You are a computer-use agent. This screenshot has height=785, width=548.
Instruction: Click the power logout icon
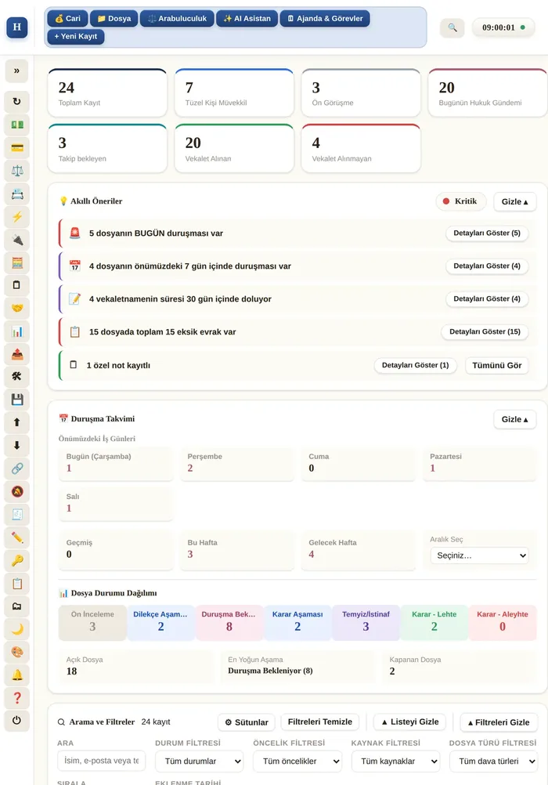[x=17, y=721]
